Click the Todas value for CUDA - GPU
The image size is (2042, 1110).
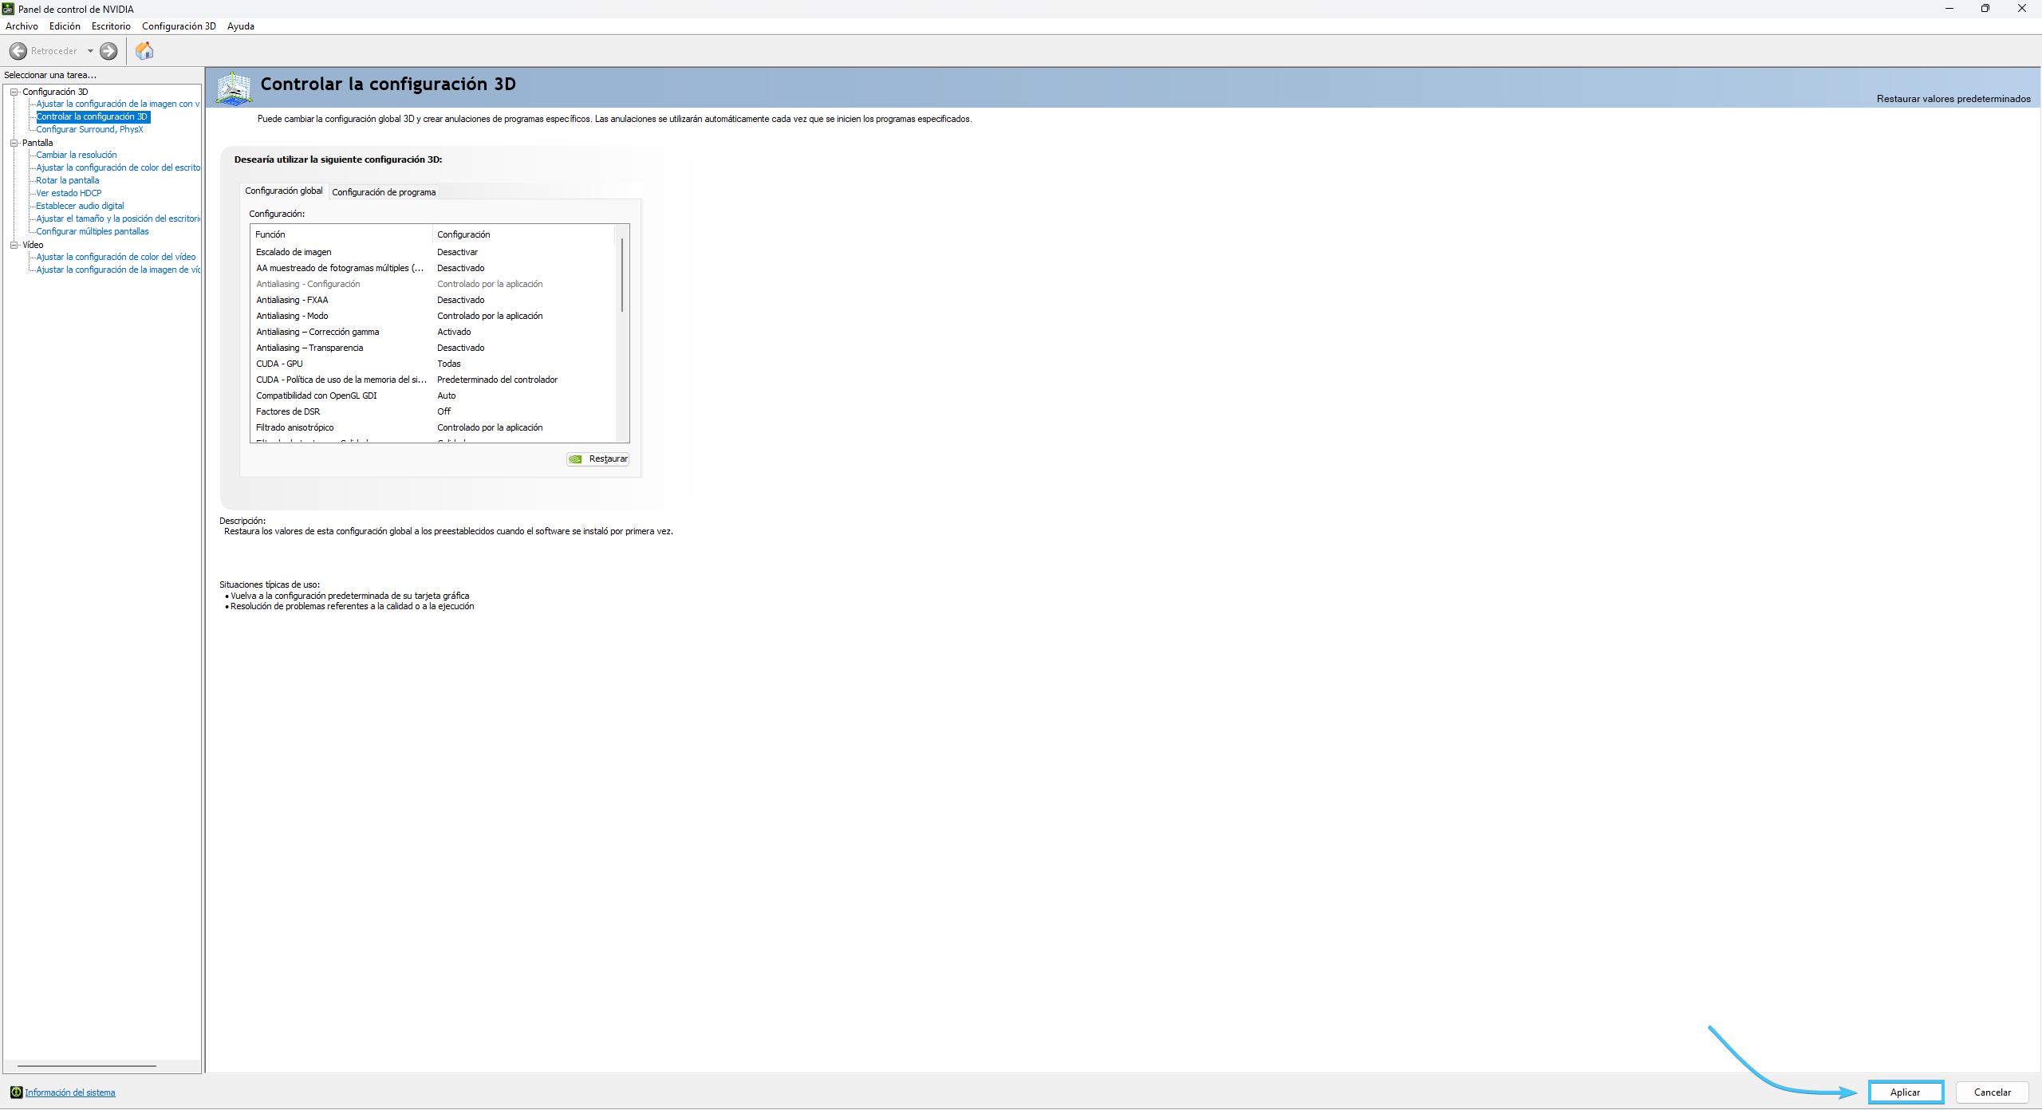(449, 364)
